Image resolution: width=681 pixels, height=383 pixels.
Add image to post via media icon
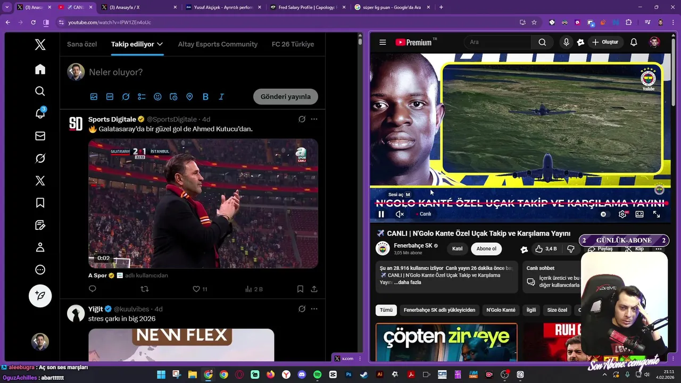tap(94, 97)
